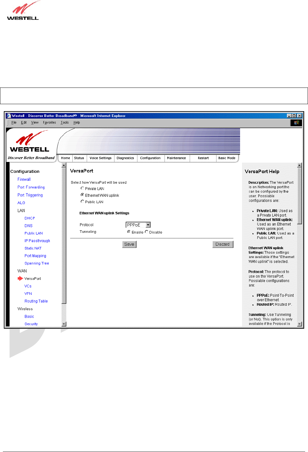Image resolution: width=308 pixels, height=452 pixels.
Task: Open the Static NAT link
Action: point(33,248)
